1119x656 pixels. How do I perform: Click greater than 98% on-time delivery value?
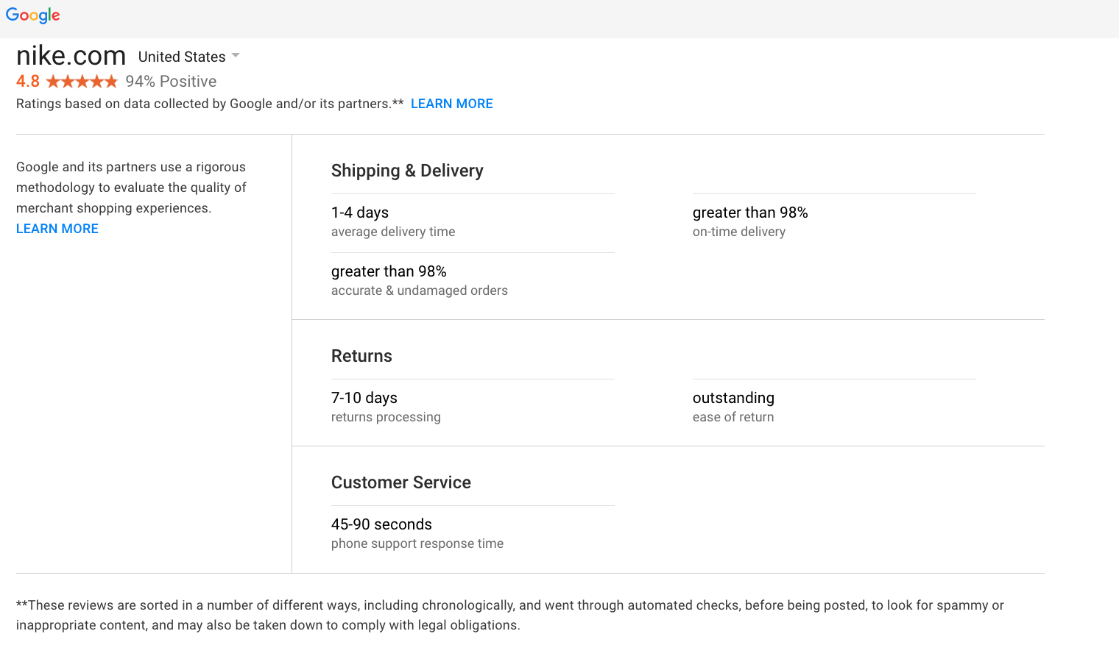750,213
